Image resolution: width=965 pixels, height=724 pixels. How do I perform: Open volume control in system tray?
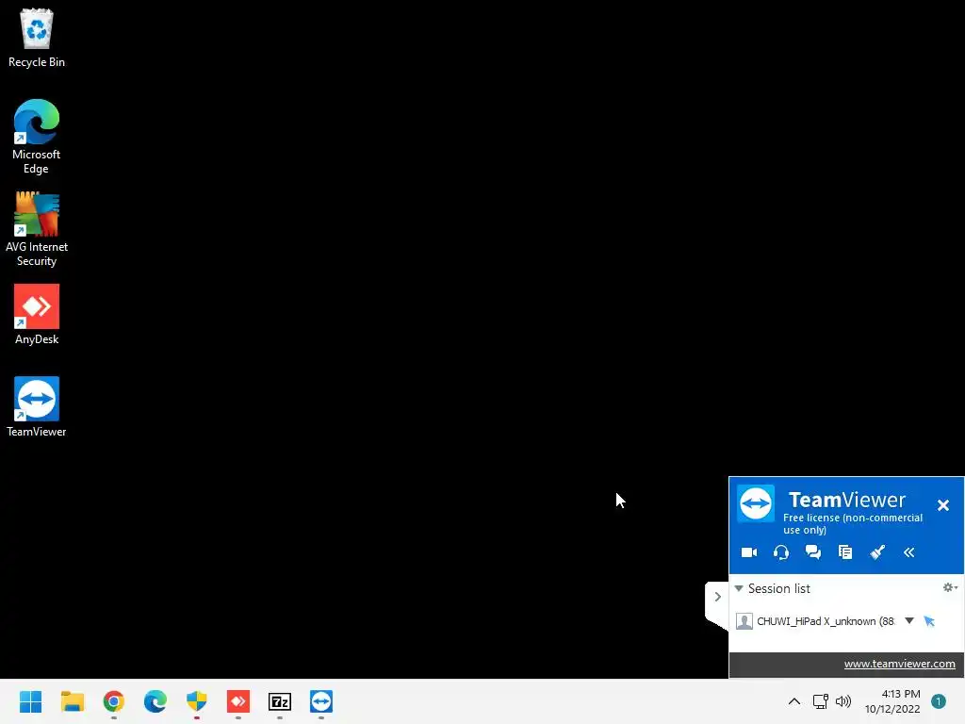click(x=843, y=701)
